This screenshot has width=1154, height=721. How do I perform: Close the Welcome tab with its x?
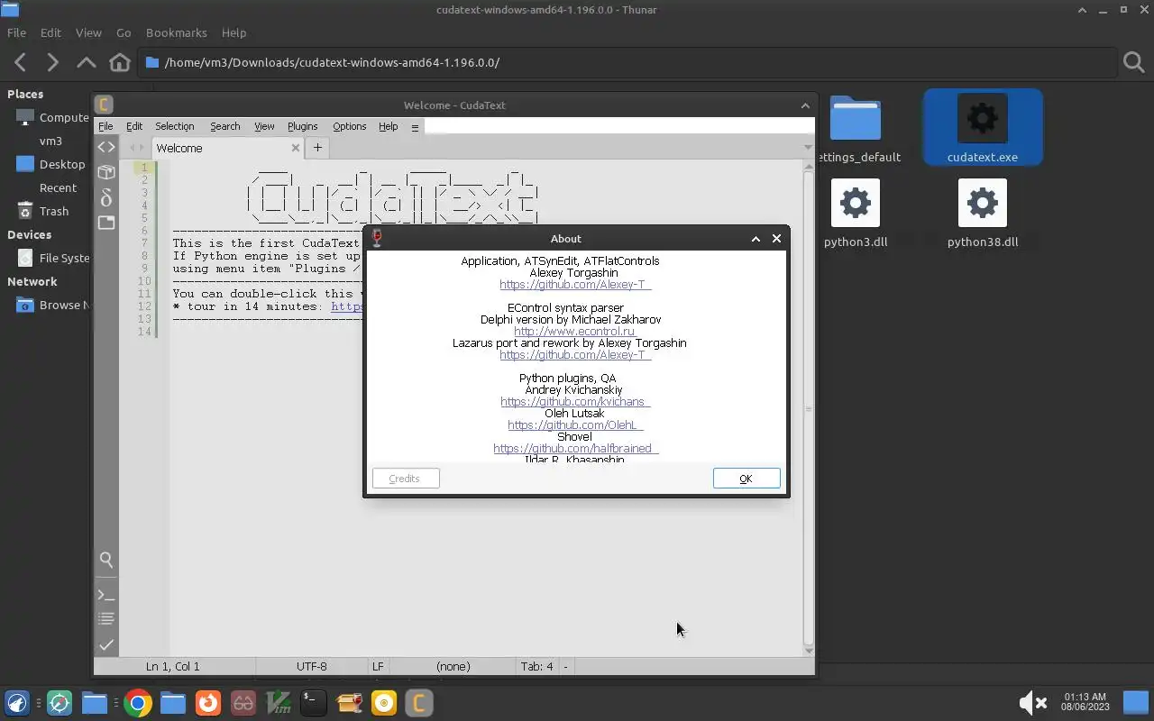[295, 148]
